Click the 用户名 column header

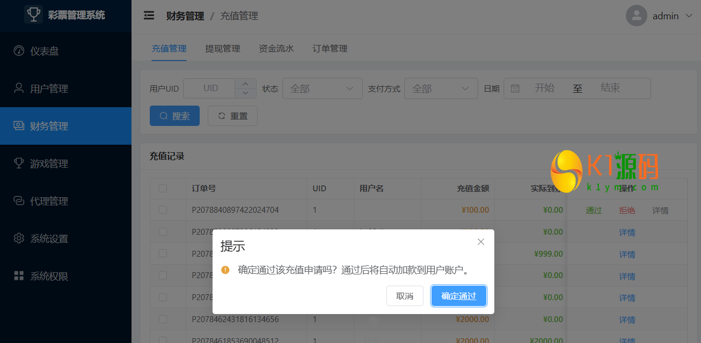(x=371, y=189)
